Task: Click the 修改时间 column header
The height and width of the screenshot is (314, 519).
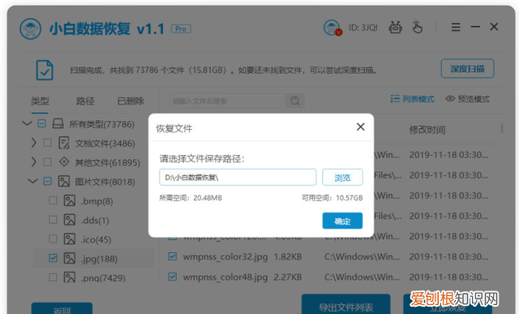Action: [427, 130]
